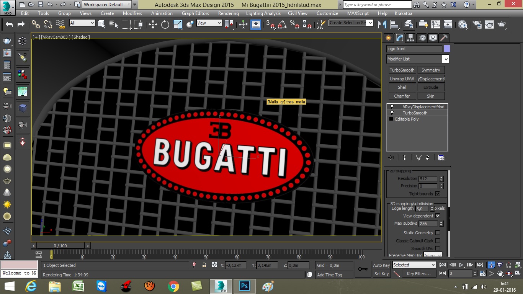The height and width of the screenshot is (294, 523).
Task: Open the Animation menu
Action: pos(162,13)
